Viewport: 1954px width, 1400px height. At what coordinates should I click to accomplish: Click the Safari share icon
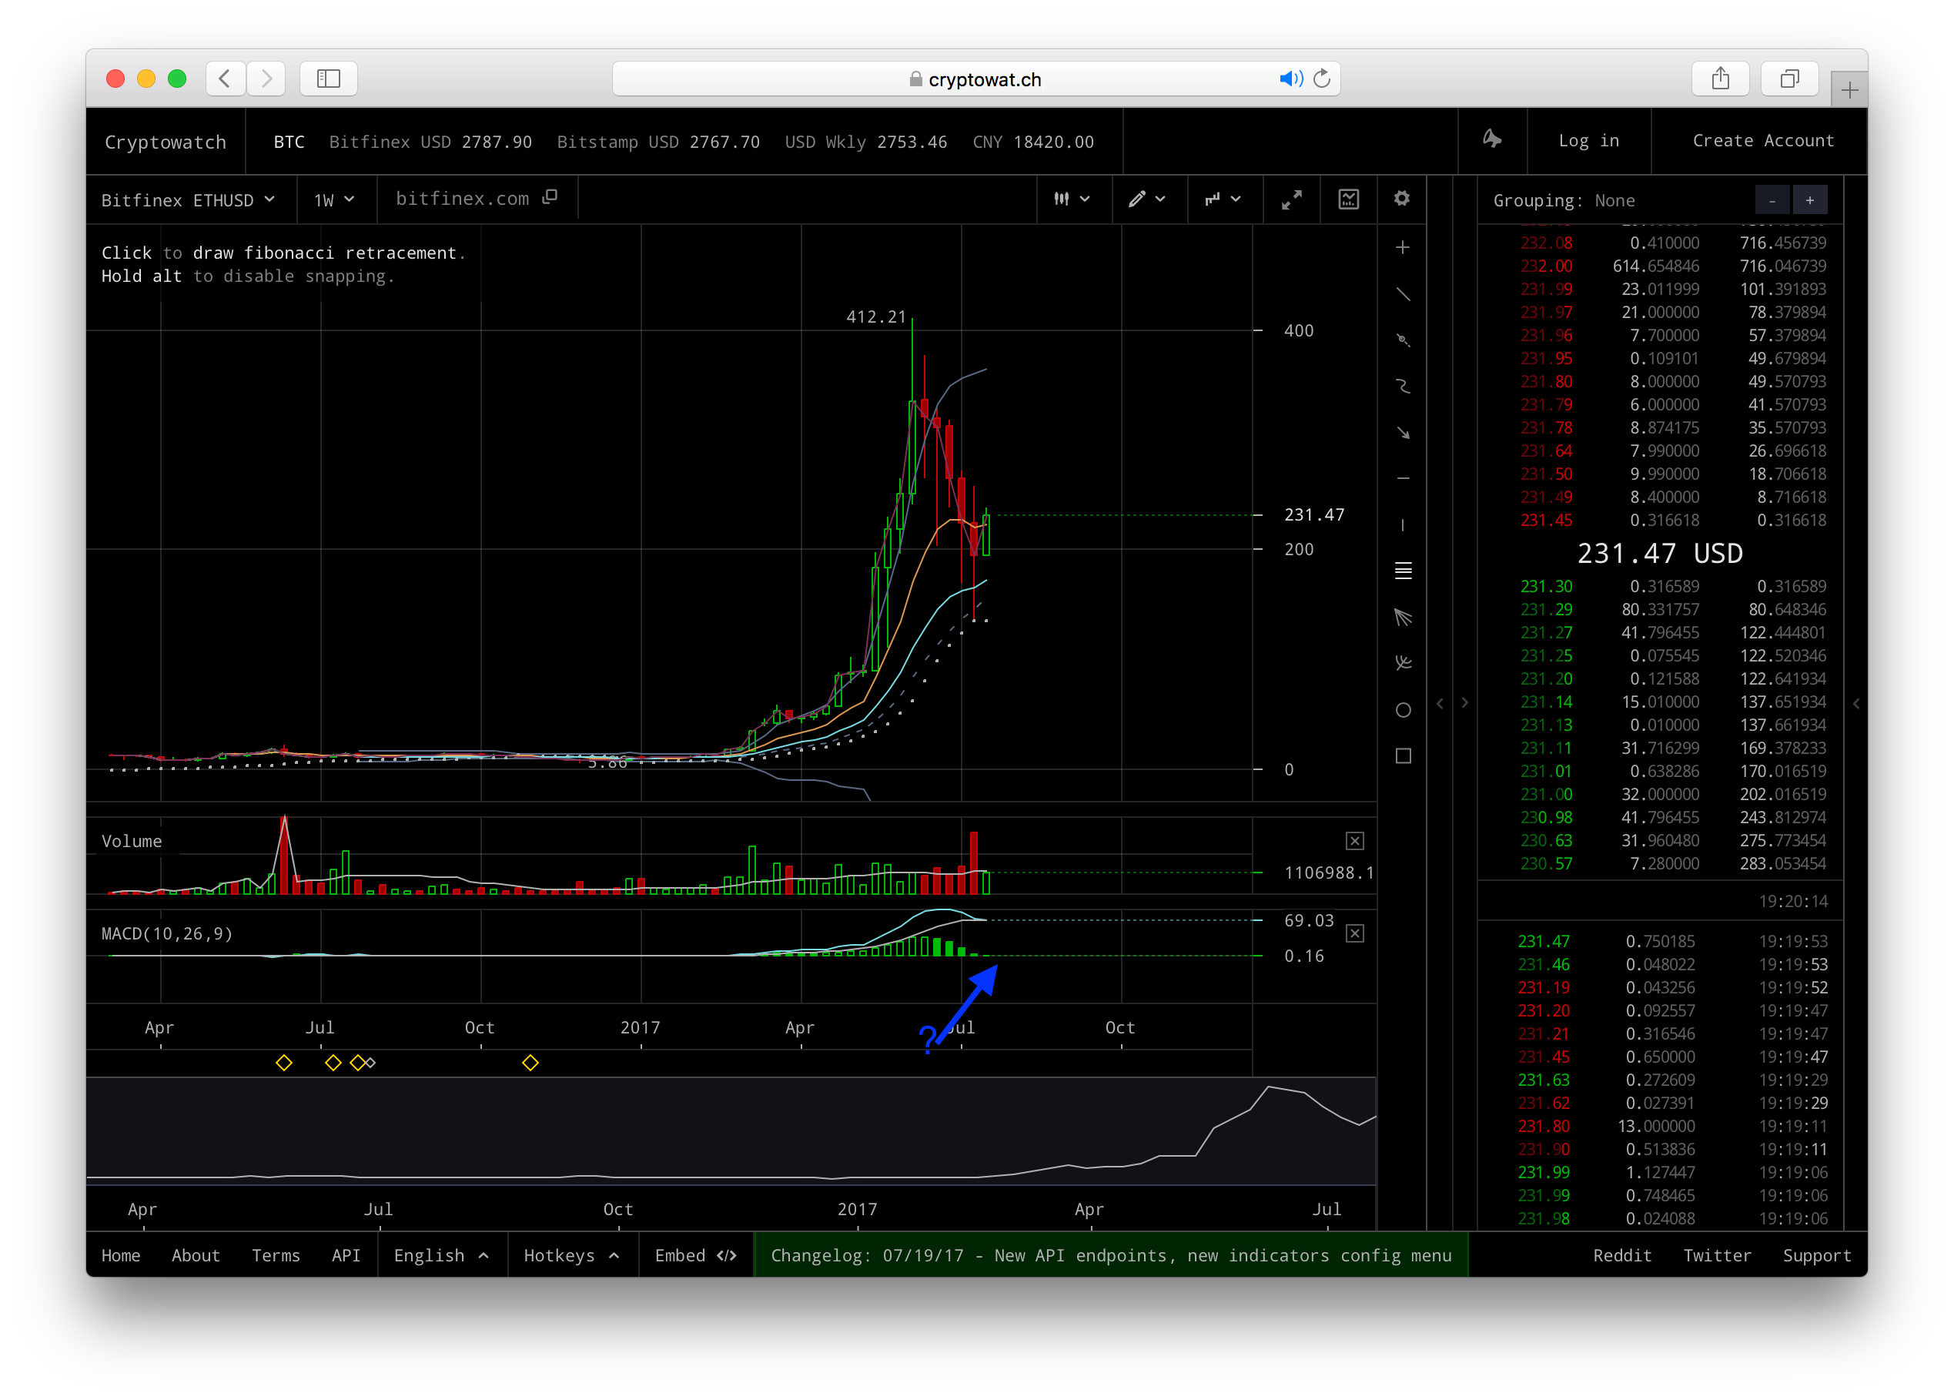pyautogui.click(x=1720, y=79)
